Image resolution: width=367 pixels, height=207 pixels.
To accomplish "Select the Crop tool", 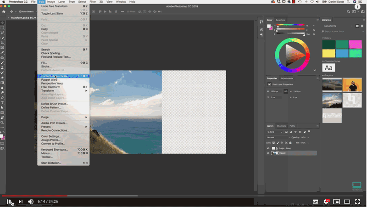I will [2, 43].
